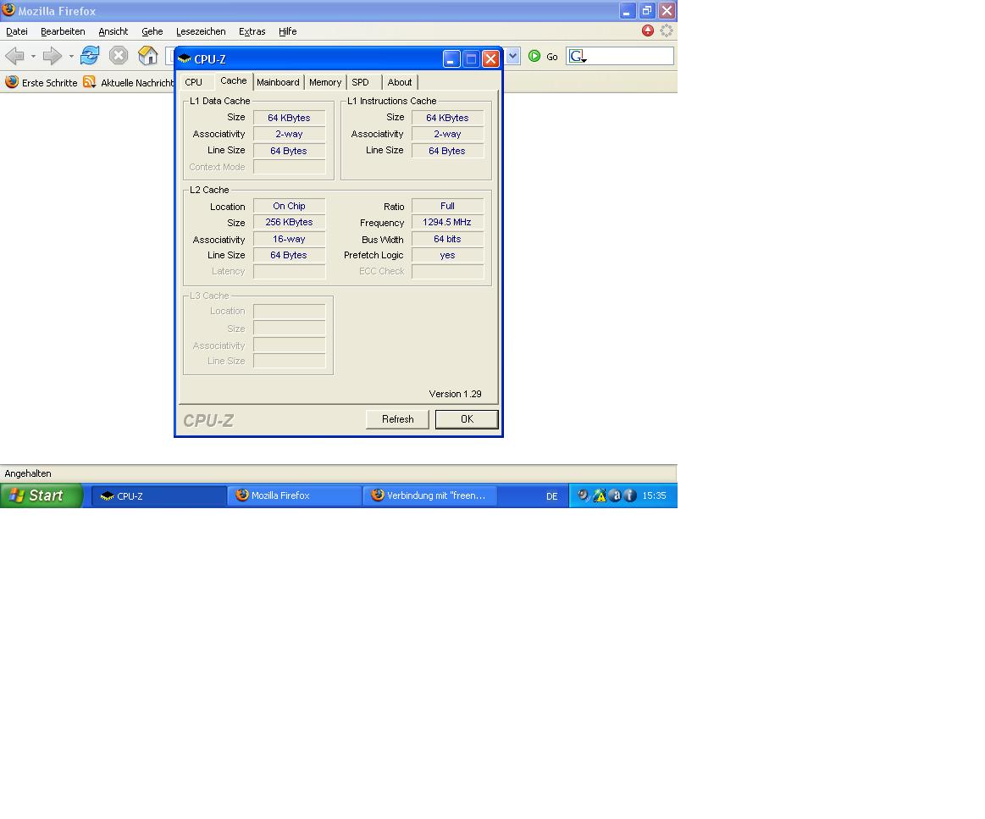Open Ansicht menu

(x=113, y=31)
